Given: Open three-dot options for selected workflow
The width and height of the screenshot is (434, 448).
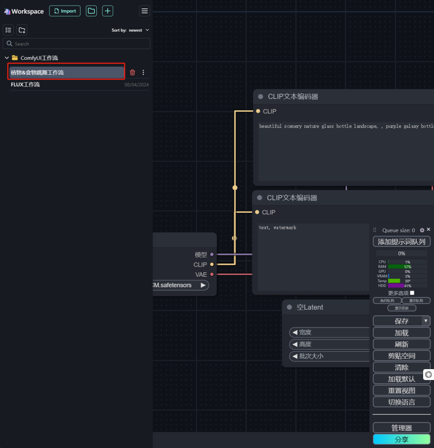Looking at the screenshot, I should (143, 72).
